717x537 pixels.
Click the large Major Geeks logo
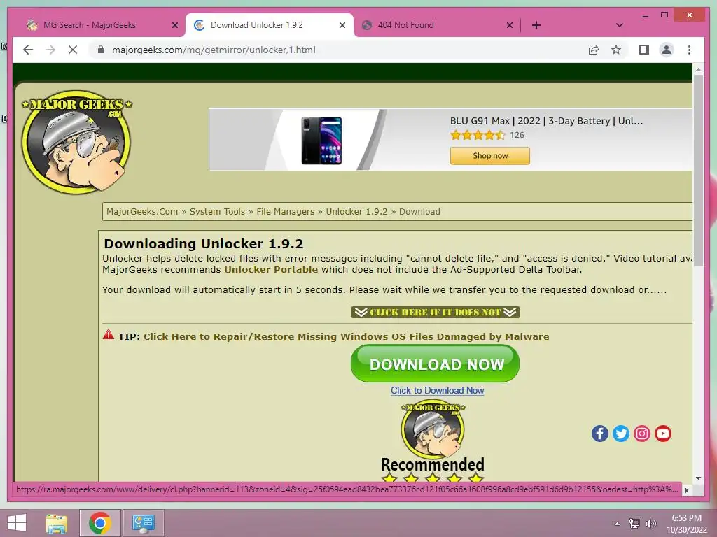pos(76,141)
